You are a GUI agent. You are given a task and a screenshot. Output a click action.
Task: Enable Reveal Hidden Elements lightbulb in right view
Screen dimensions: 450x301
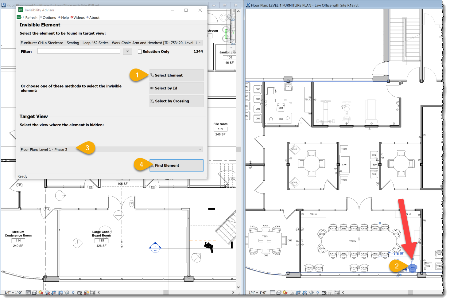(318, 292)
